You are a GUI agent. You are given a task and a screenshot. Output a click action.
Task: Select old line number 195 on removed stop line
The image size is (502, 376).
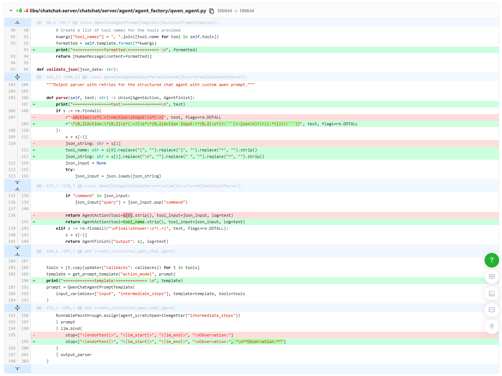coord(12,335)
